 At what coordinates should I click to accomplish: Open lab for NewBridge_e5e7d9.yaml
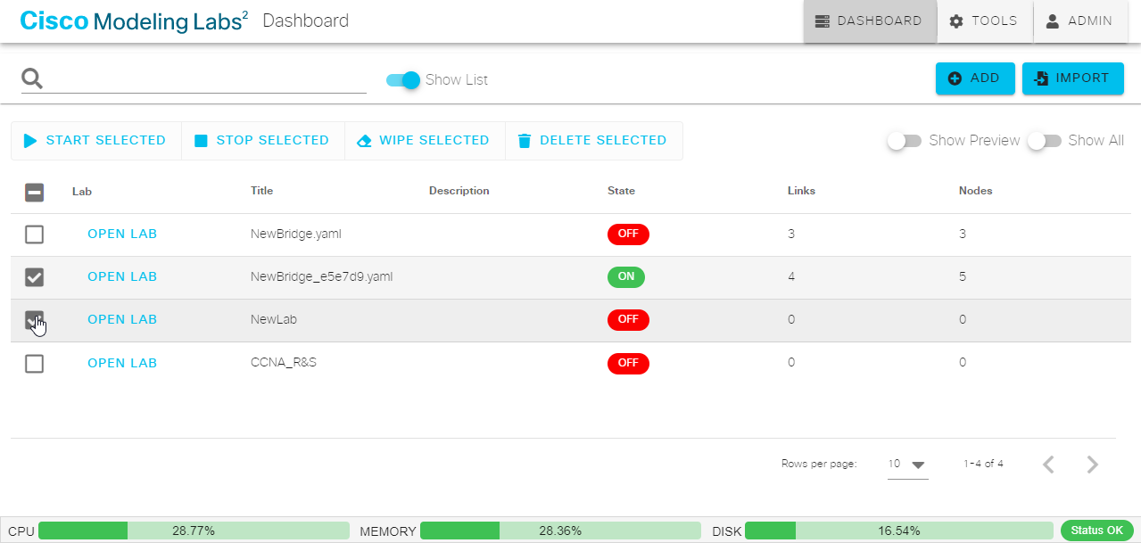click(122, 277)
